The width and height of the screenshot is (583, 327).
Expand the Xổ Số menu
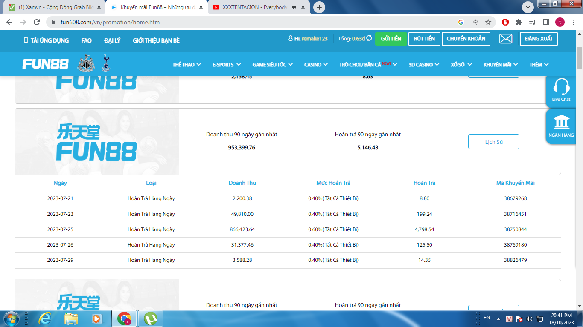coord(461,65)
